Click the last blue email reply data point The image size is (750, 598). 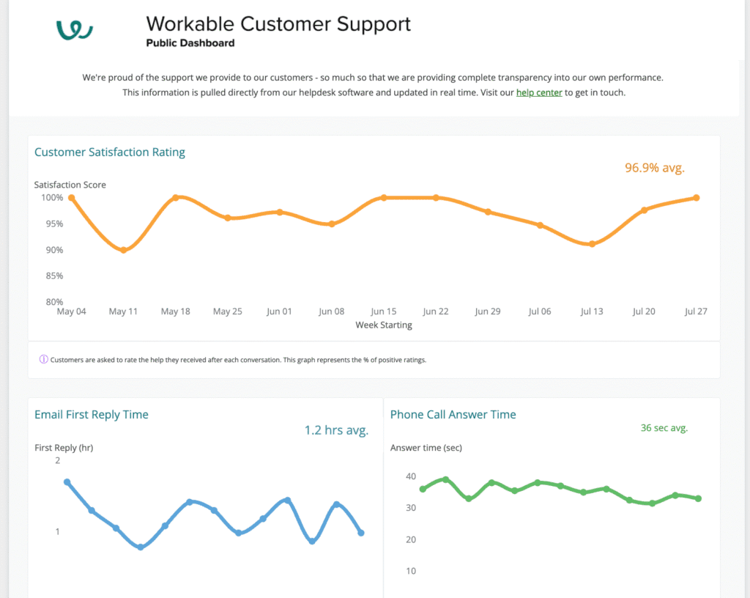361,533
